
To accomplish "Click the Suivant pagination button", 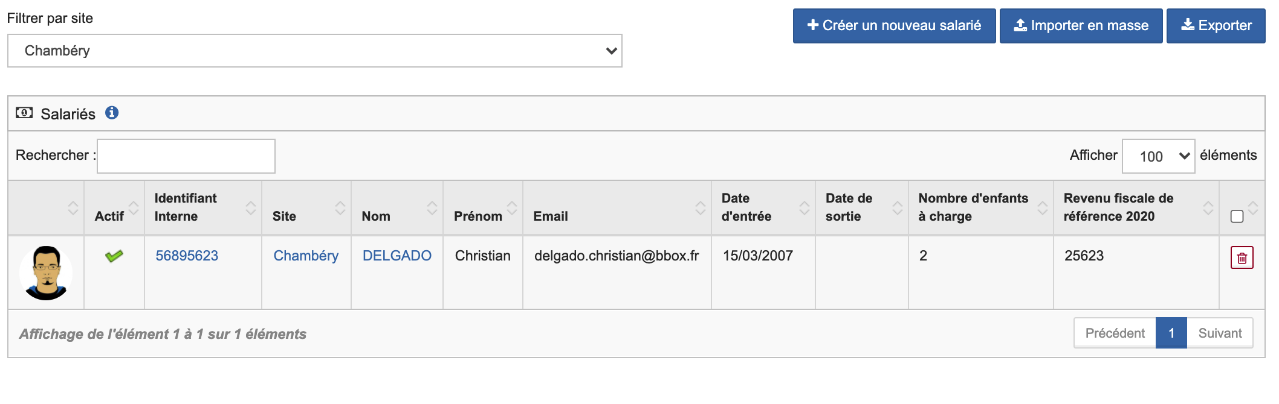I will tap(1220, 333).
